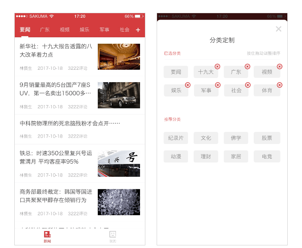The image size is (302, 248).
Task: Switch to the 娱乐 tab
Action: [x=85, y=30]
